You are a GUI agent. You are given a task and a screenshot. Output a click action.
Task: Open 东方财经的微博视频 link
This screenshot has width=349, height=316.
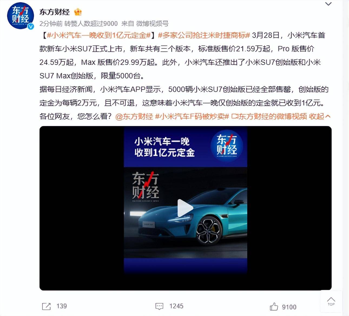[269, 116]
